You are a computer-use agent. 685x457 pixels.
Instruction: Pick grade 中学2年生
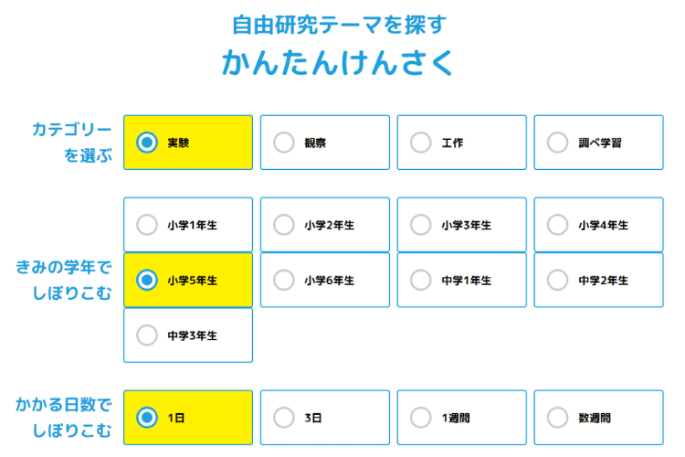point(557,280)
